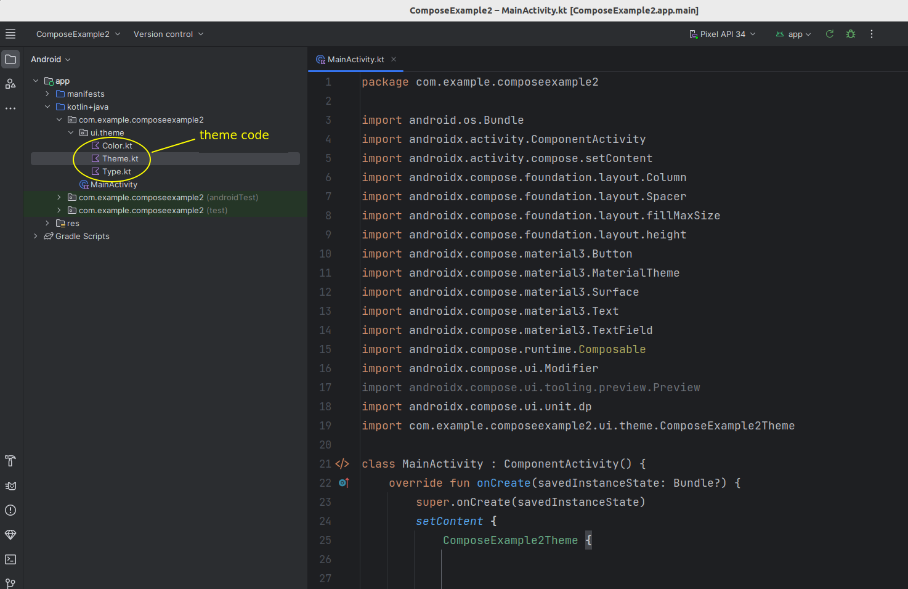
Task: Click the Composable import on line 15
Action: click(503, 349)
